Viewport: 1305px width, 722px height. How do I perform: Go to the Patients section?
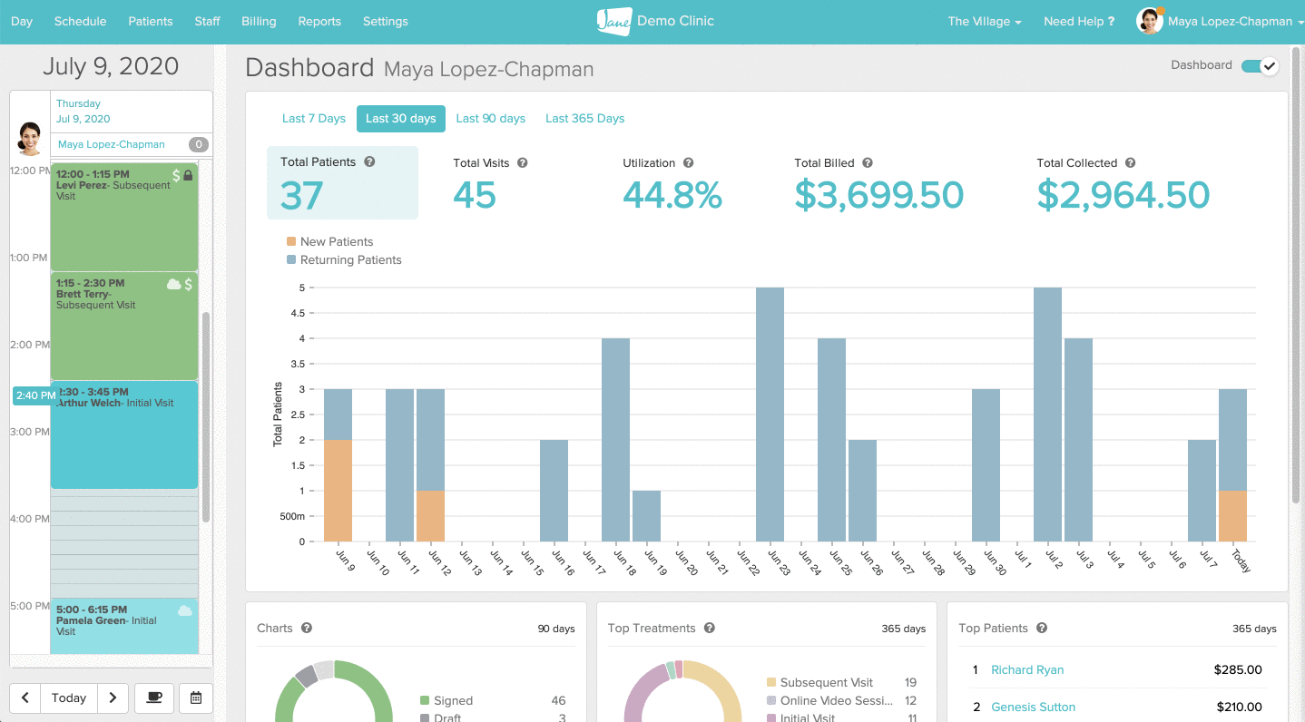(x=151, y=21)
